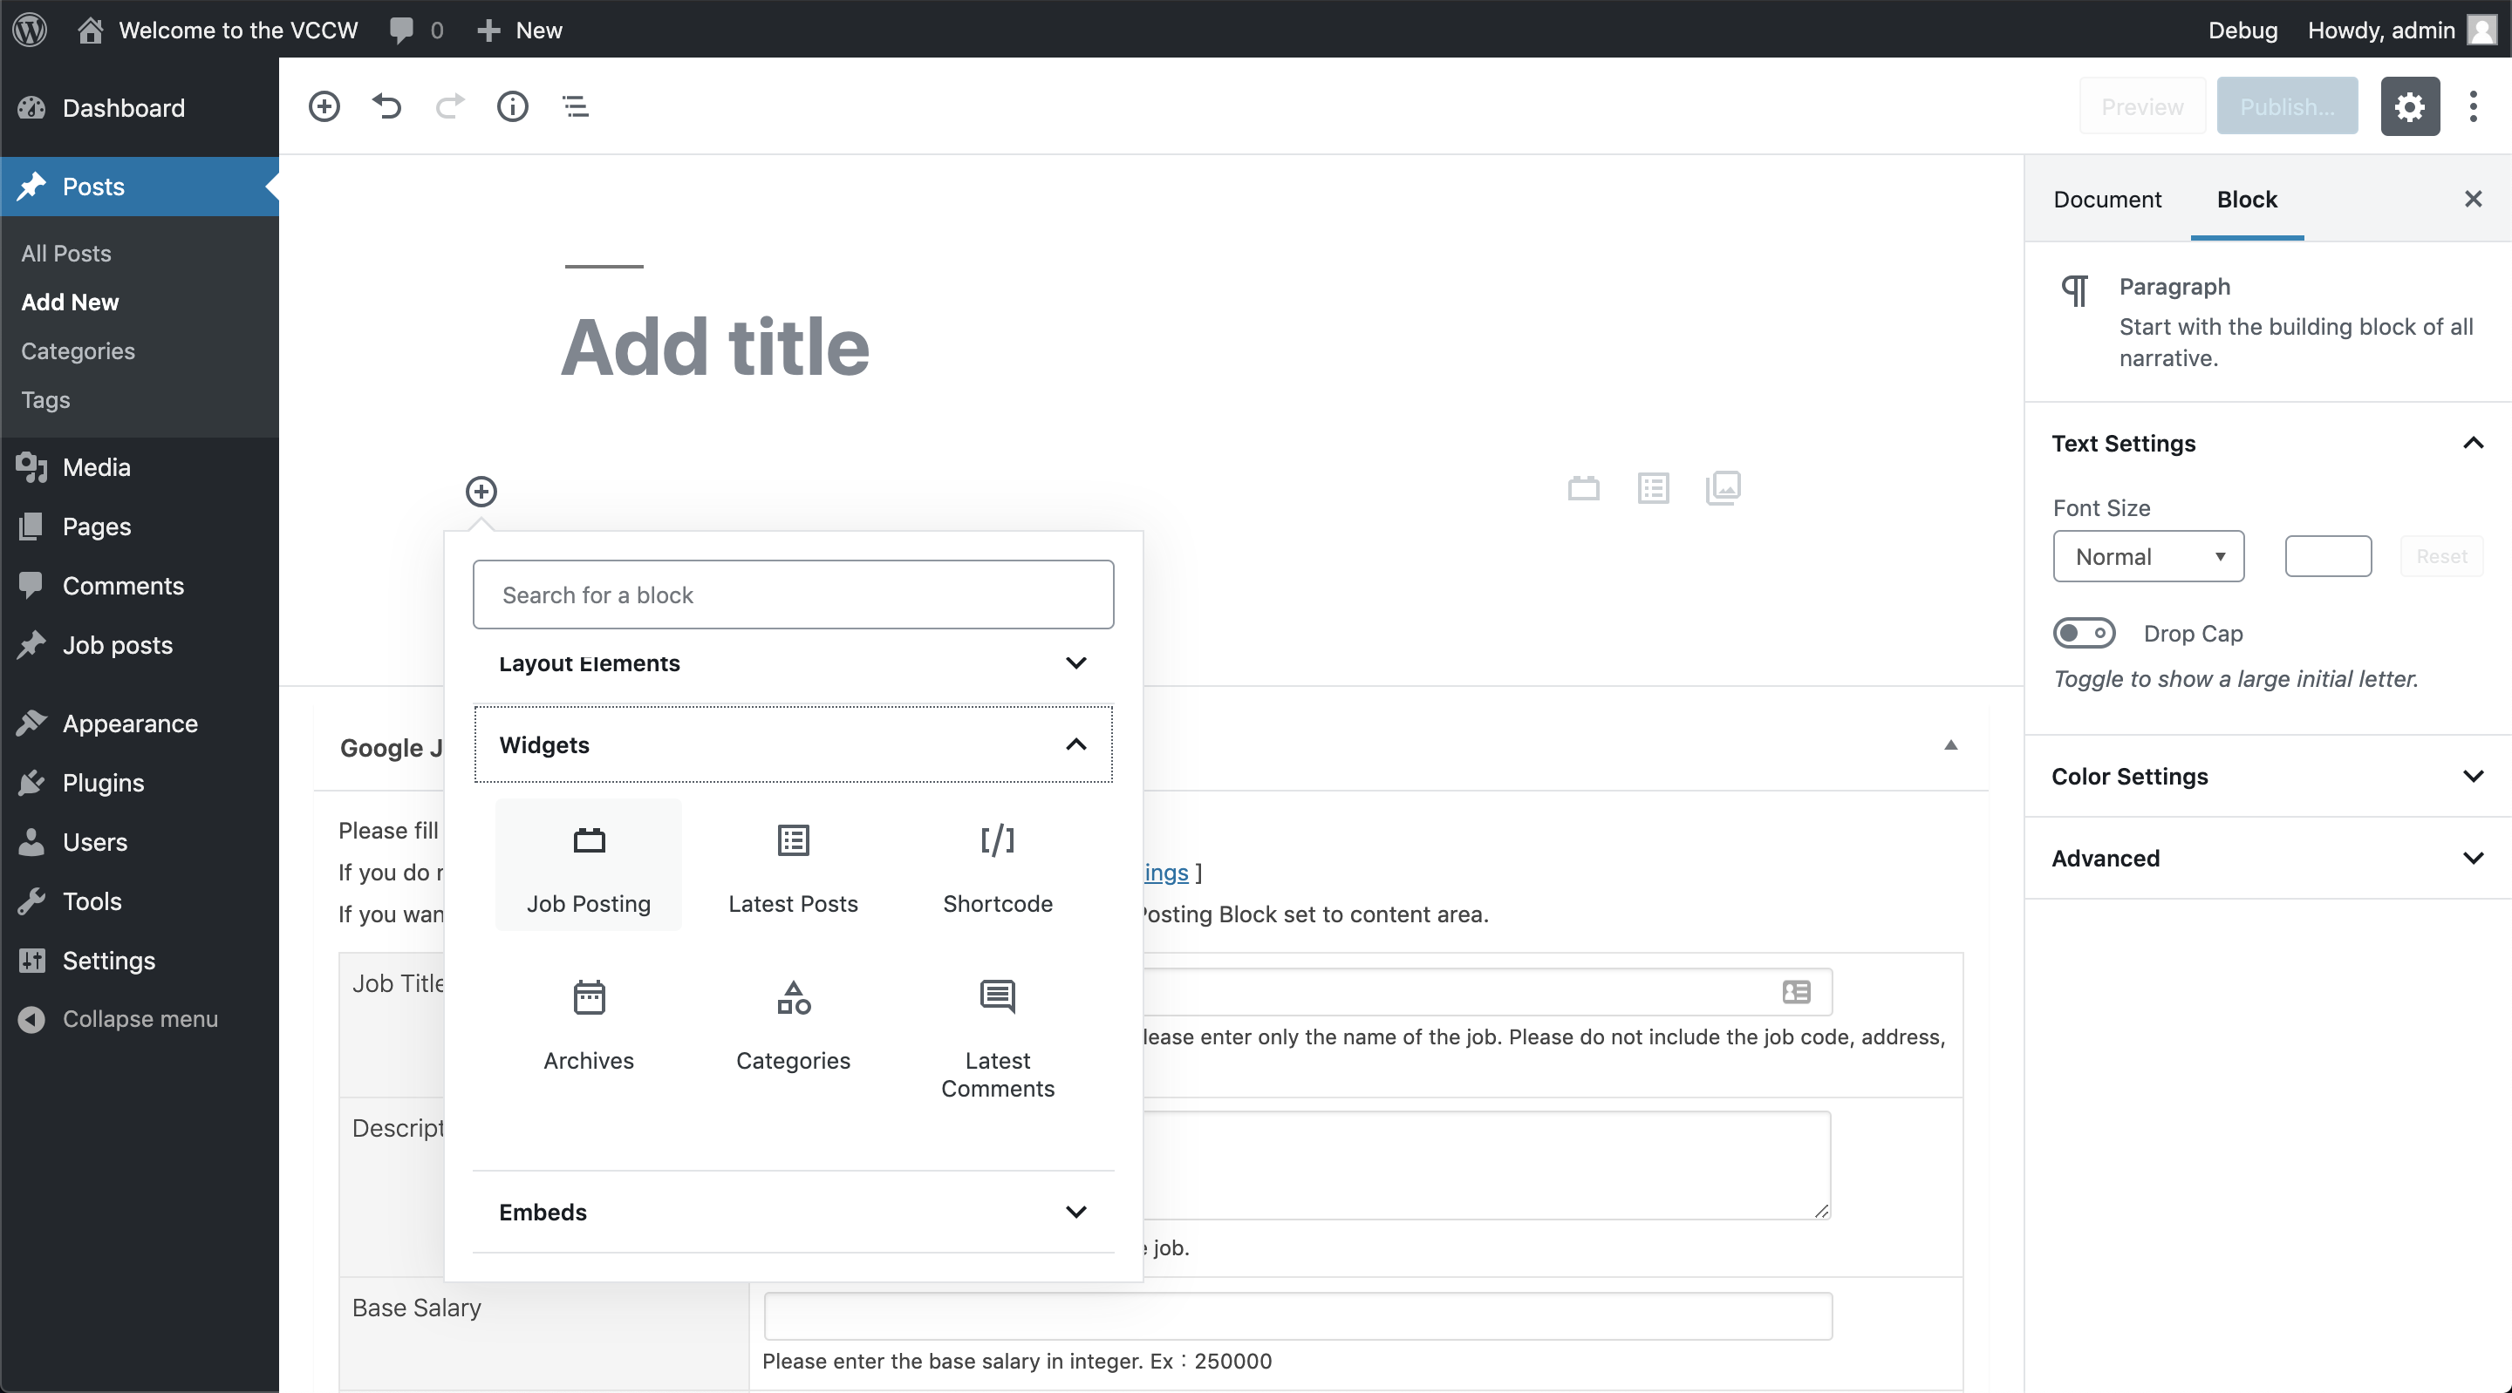Switch to the Document tab

2107,197
